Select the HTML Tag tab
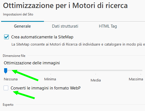Image resolution: width=145 pixels, height=111 pixels. pos(108,26)
